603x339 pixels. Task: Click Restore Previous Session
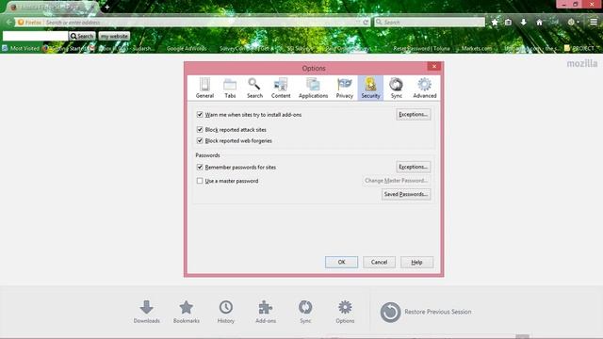[x=426, y=312]
